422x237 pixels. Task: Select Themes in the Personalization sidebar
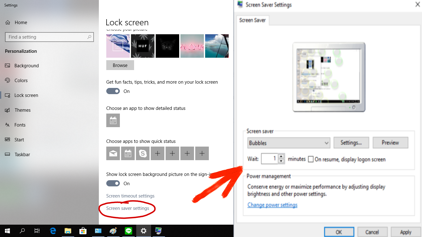tap(23, 110)
